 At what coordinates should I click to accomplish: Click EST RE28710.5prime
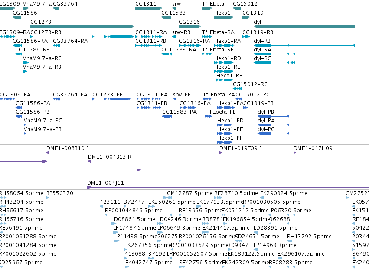(218, 198)
